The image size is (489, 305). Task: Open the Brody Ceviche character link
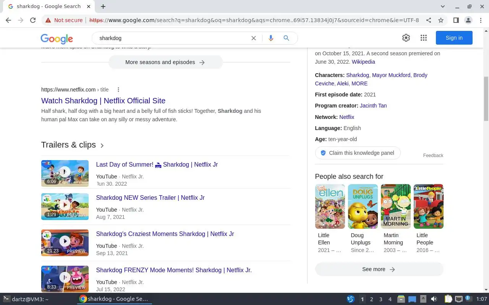[420, 75]
